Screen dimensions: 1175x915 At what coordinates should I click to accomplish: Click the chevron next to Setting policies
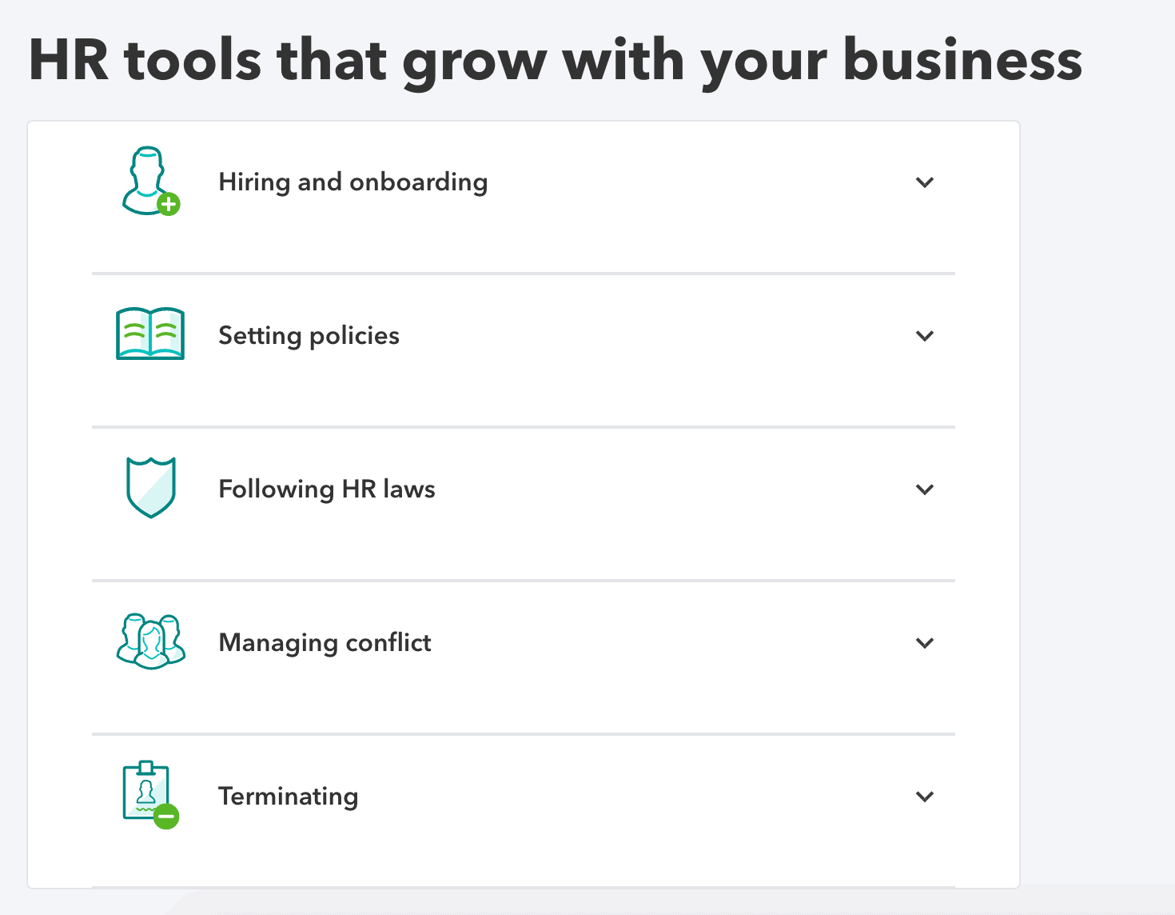(925, 336)
